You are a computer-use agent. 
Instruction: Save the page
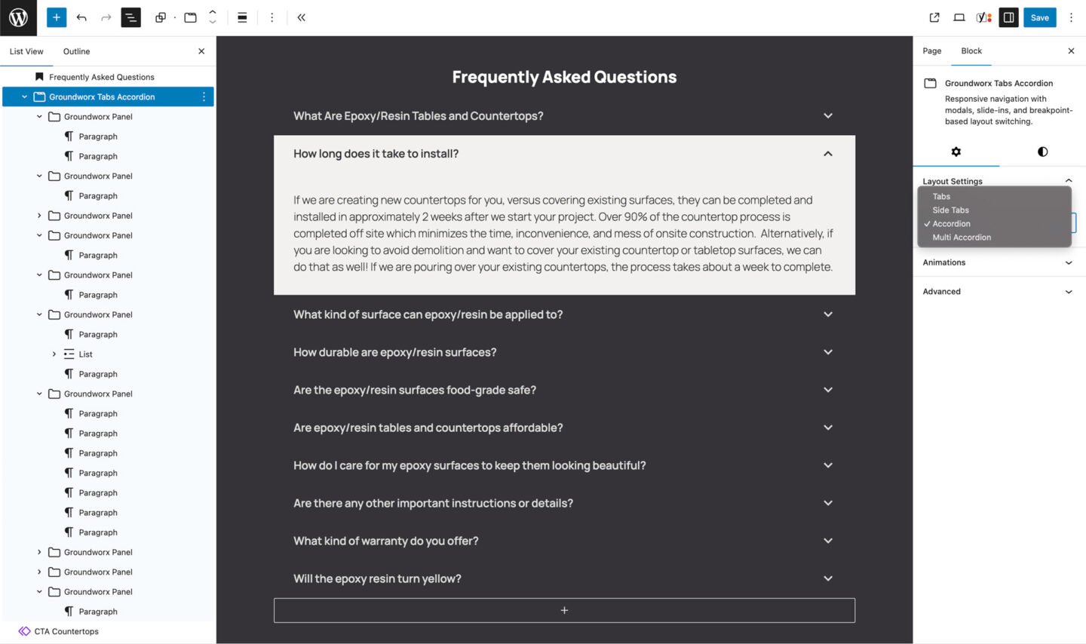click(1039, 17)
